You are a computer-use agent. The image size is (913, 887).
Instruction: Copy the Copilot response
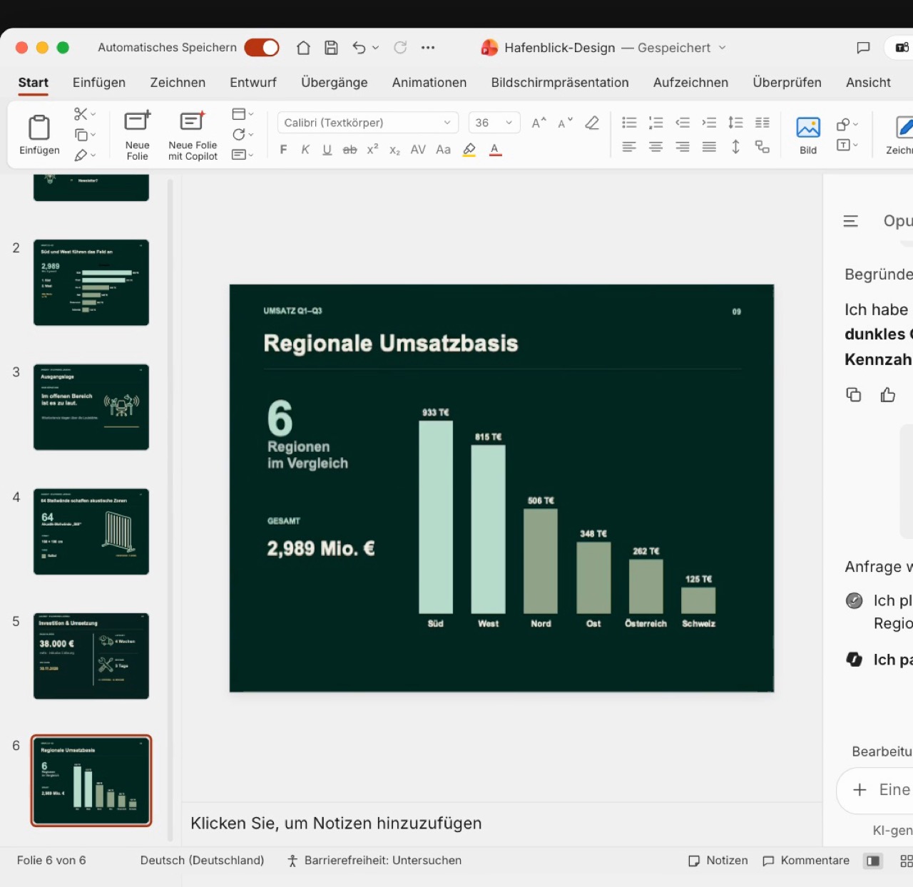tap(853, 395)
